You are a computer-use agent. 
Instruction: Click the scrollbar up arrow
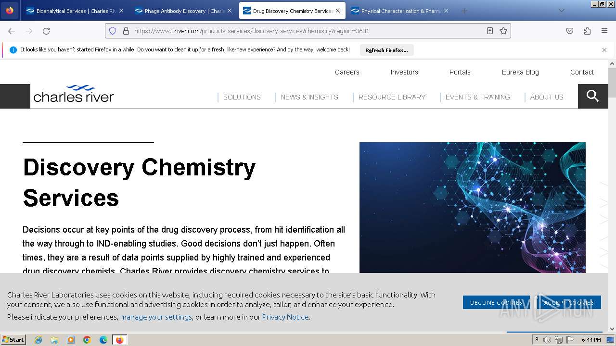[x=612, y=63]
